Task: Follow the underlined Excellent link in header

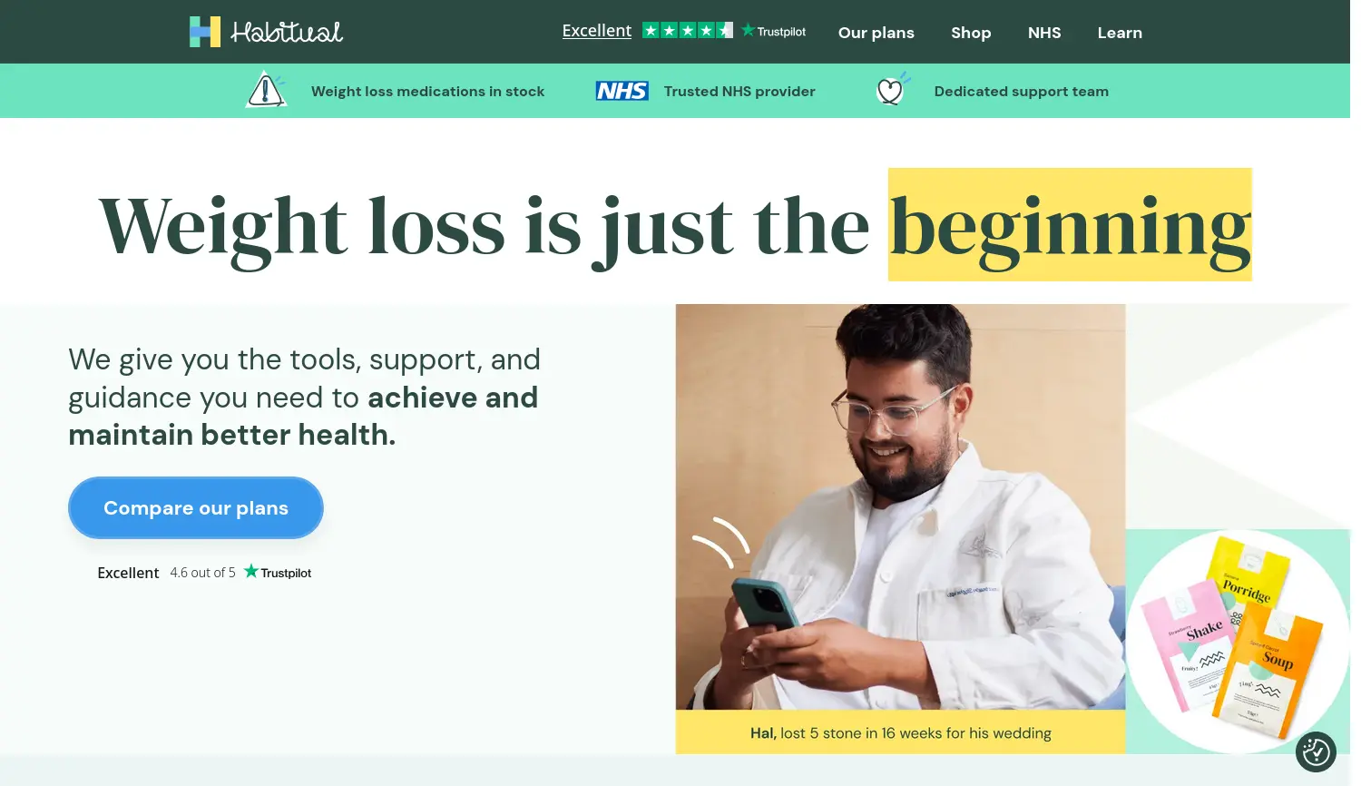Action: click(x=597, y=31)
